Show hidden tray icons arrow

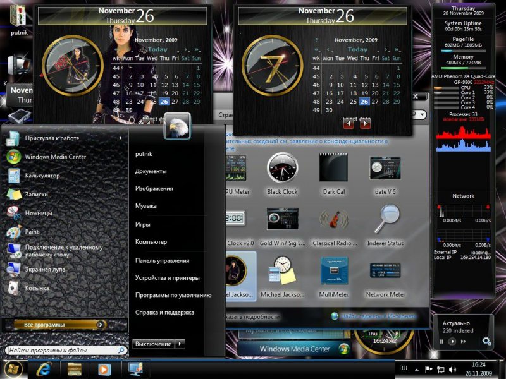pyautogui.click(x=417, y=370)
